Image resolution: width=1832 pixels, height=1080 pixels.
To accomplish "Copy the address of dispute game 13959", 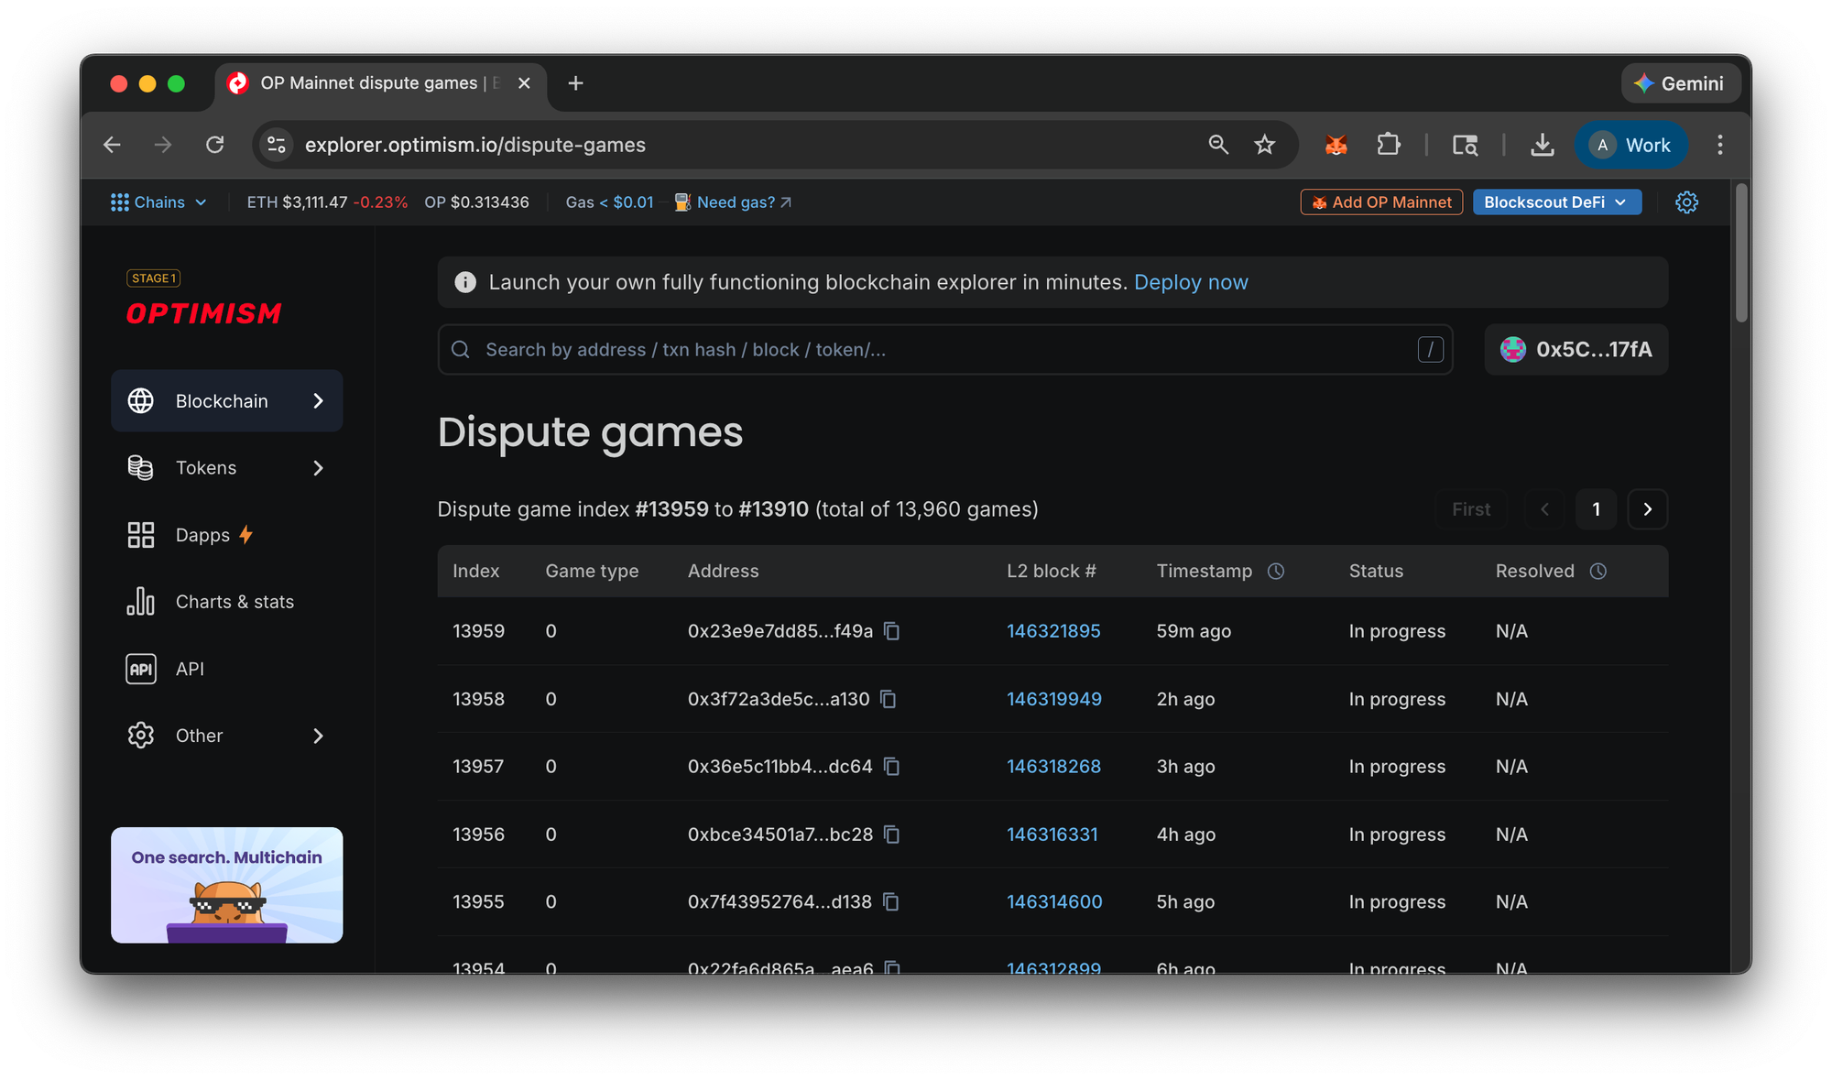I will click(892, 631).
